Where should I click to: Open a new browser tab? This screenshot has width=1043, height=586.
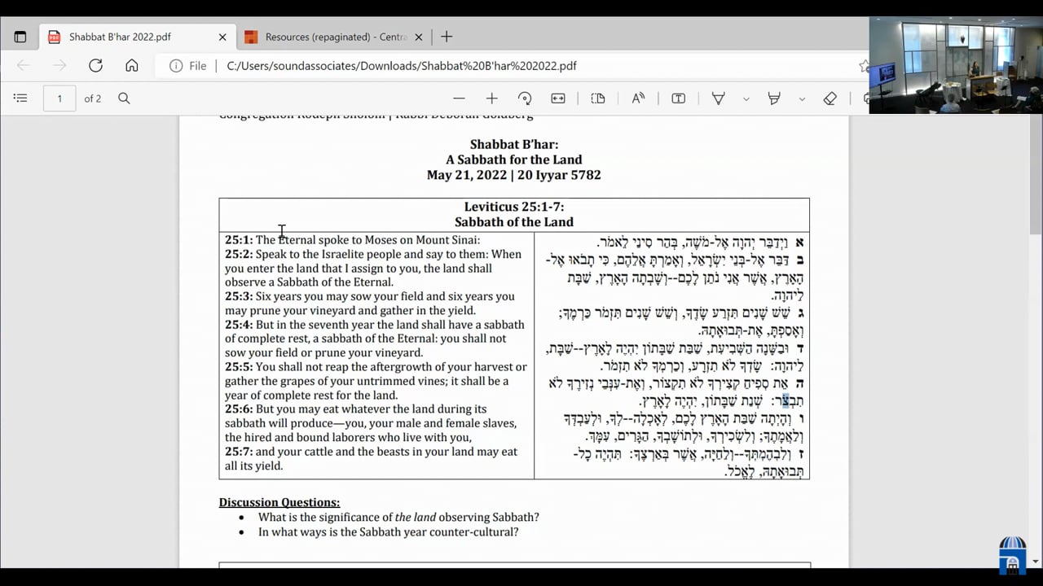(x=447, y=37)
